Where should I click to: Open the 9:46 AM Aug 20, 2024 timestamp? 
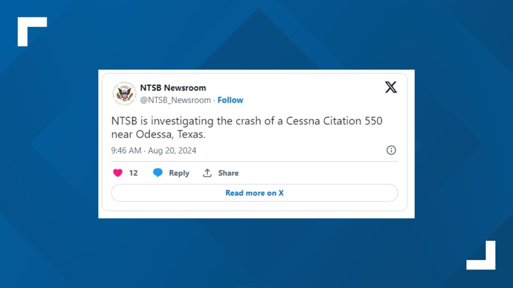point(154,151)
